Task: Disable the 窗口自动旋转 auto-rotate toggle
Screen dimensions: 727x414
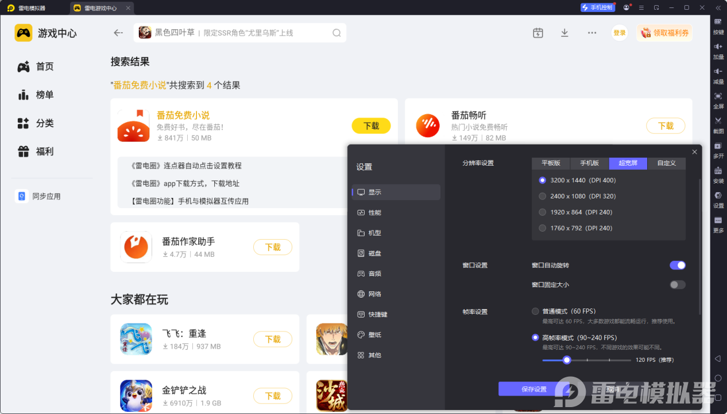Action: 677,265
